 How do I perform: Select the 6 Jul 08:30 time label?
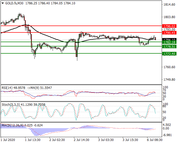pyautogui.click(x=155, y=140)
